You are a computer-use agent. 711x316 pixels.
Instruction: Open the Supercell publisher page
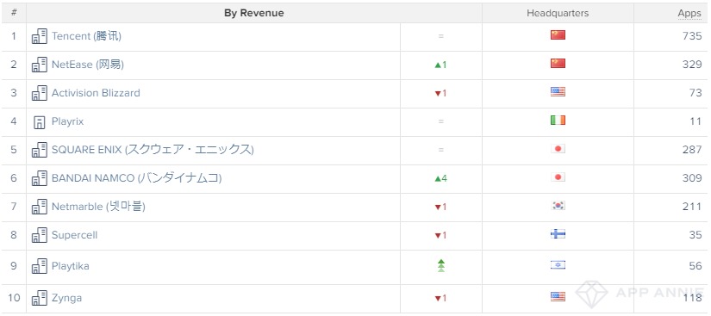click(x=74, y=235)
